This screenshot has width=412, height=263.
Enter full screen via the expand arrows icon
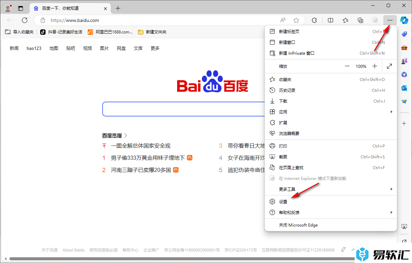(389, 67)
